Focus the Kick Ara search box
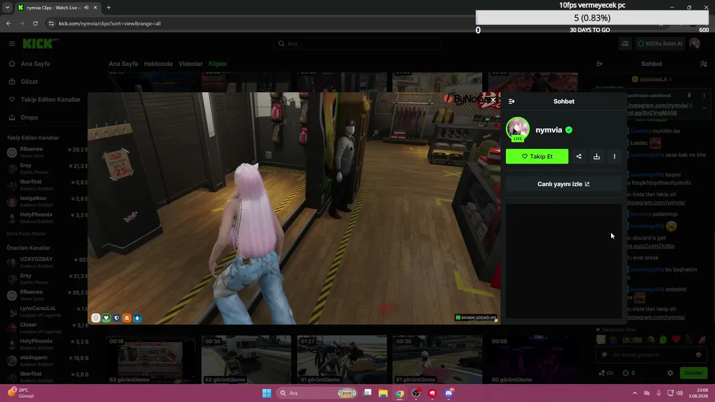Image resolution: width=715 pixels, height=402 pixels. (x=357, y=44)
